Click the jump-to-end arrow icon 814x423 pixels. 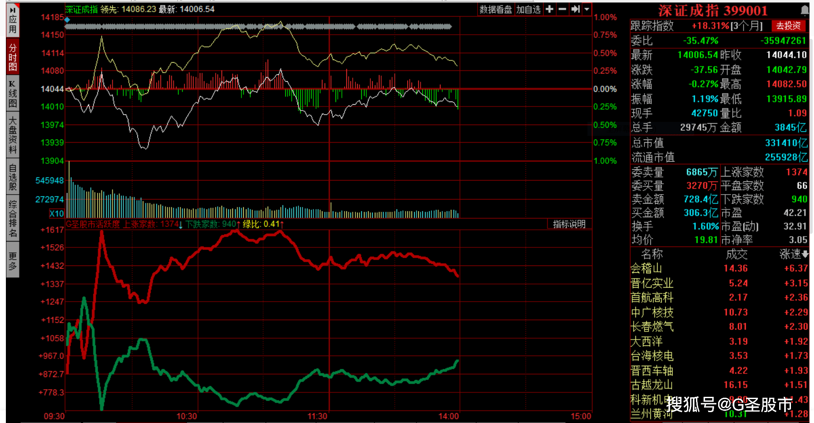tap(575, 9)
